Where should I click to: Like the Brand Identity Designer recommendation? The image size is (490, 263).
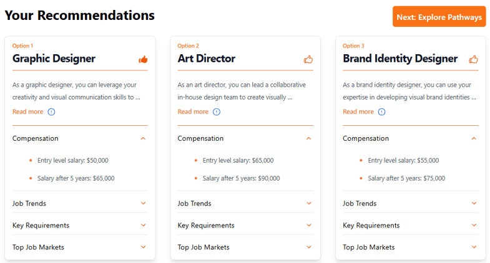474,60
